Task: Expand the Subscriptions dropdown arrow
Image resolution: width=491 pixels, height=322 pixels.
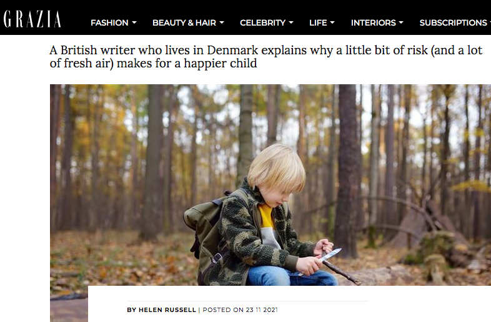Action: (489, 22)
